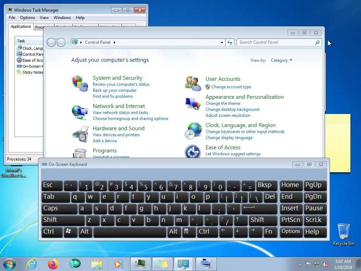Click the right arrow key on keyboard
This screenshot has height=271, width=361.
256,232
